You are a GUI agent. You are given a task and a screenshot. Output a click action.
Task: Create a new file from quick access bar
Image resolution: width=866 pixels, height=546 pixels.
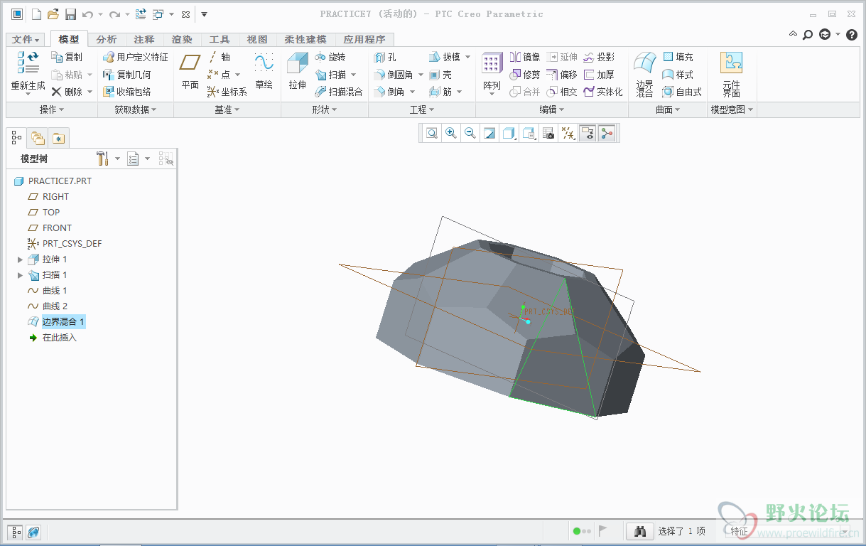coord(36,14)
